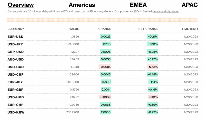The height and width of the screenshot is (122, 205).
Task: Open the details and disclaimer link
Action: tap(166, 11)
